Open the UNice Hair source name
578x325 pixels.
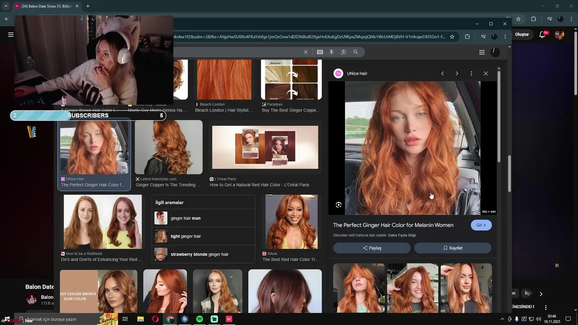(357, 74)
